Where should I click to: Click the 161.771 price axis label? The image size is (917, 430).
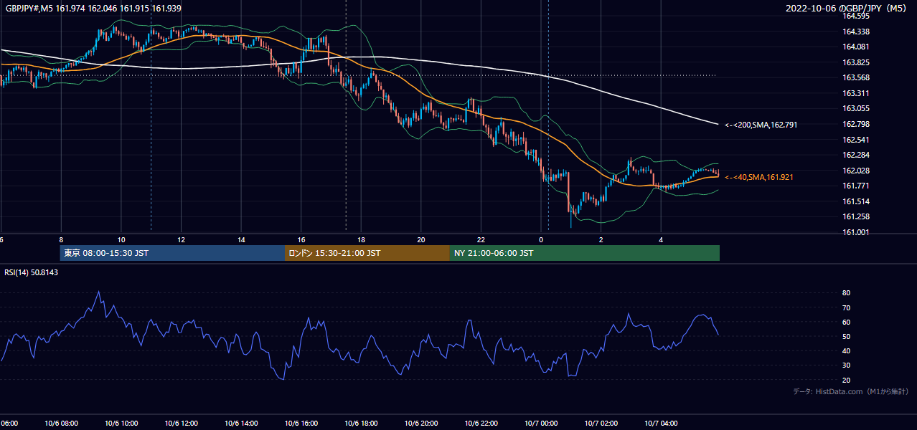click(855, 186)
